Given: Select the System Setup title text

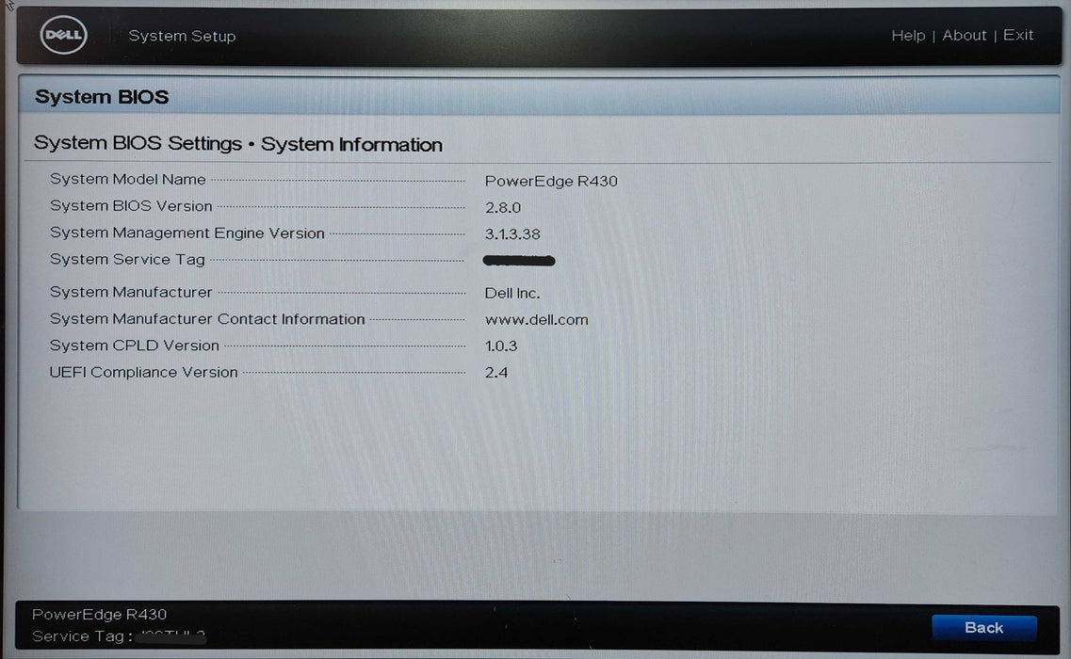Looking at the screenshot, I should (x=182, y=36).
